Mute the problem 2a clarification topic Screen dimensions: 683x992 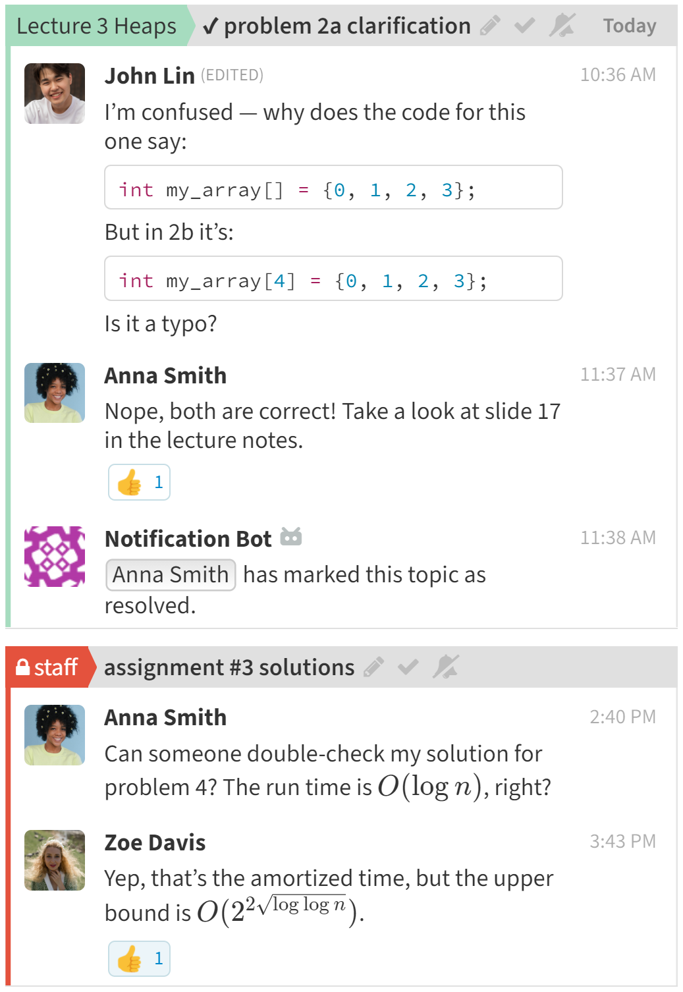pos(562,26)
